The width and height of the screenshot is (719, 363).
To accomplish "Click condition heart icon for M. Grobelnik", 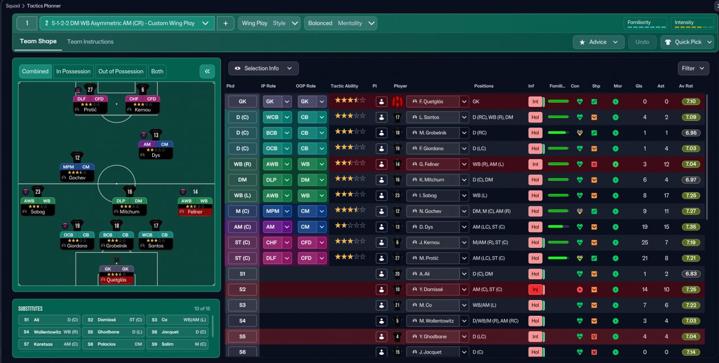I will [580, 133].
